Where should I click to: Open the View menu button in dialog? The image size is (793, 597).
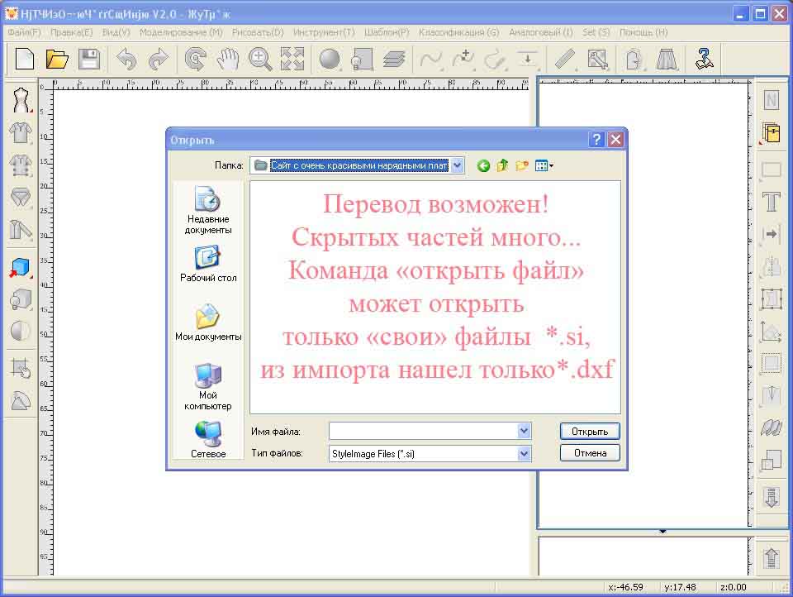pyautogui.click(x=544, y=165)
